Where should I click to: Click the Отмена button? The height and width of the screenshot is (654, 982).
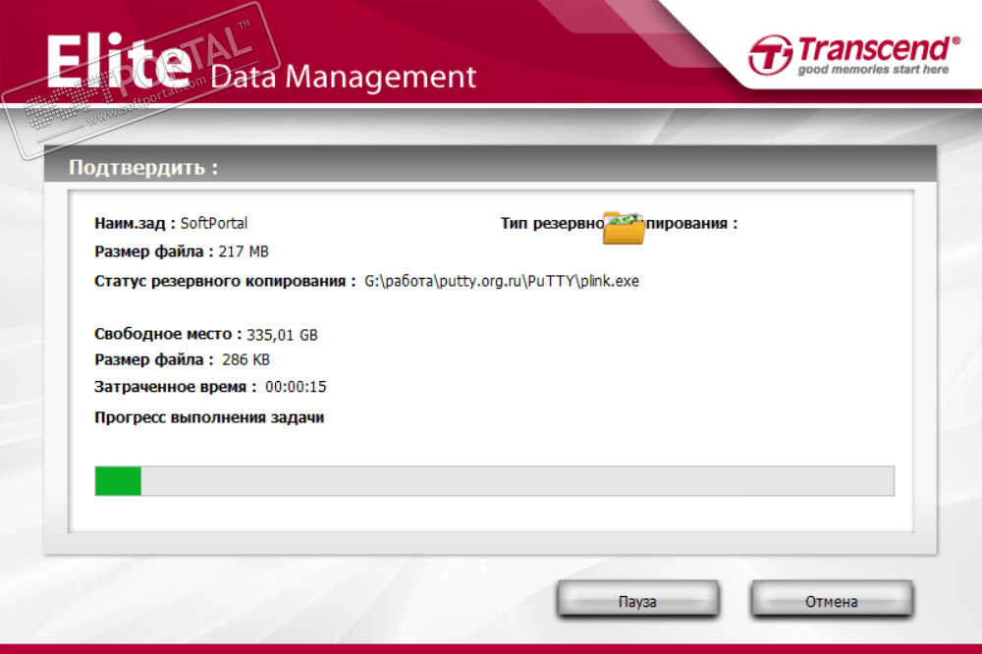831,601
